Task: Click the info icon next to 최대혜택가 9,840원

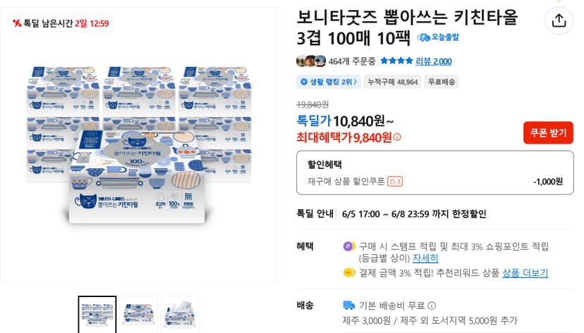Action: pyautogui.click(x=397, y=137)
